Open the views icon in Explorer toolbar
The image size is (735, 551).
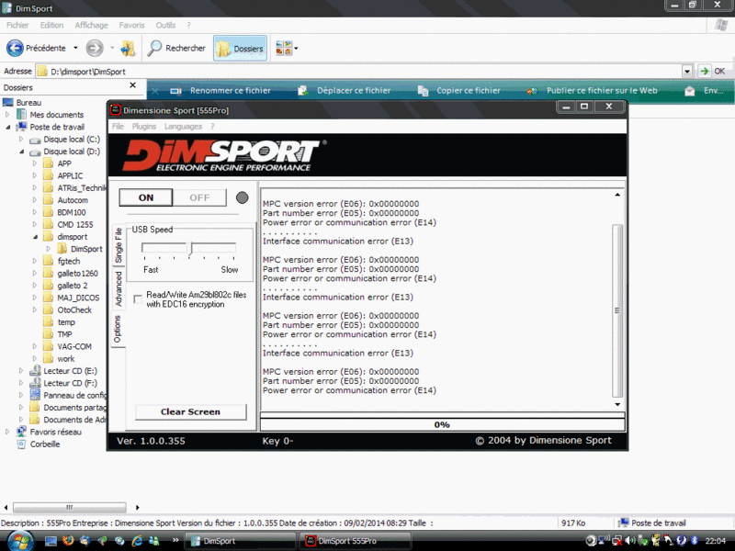tap(284, 48)
